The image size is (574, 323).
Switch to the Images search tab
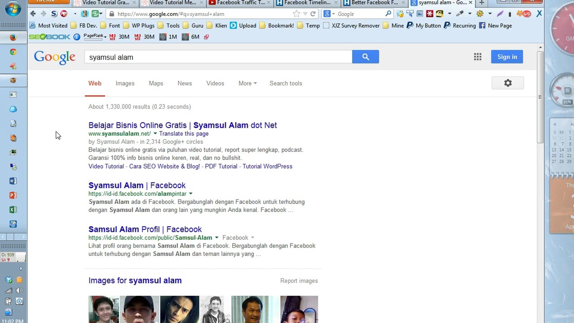pos(125,83)
